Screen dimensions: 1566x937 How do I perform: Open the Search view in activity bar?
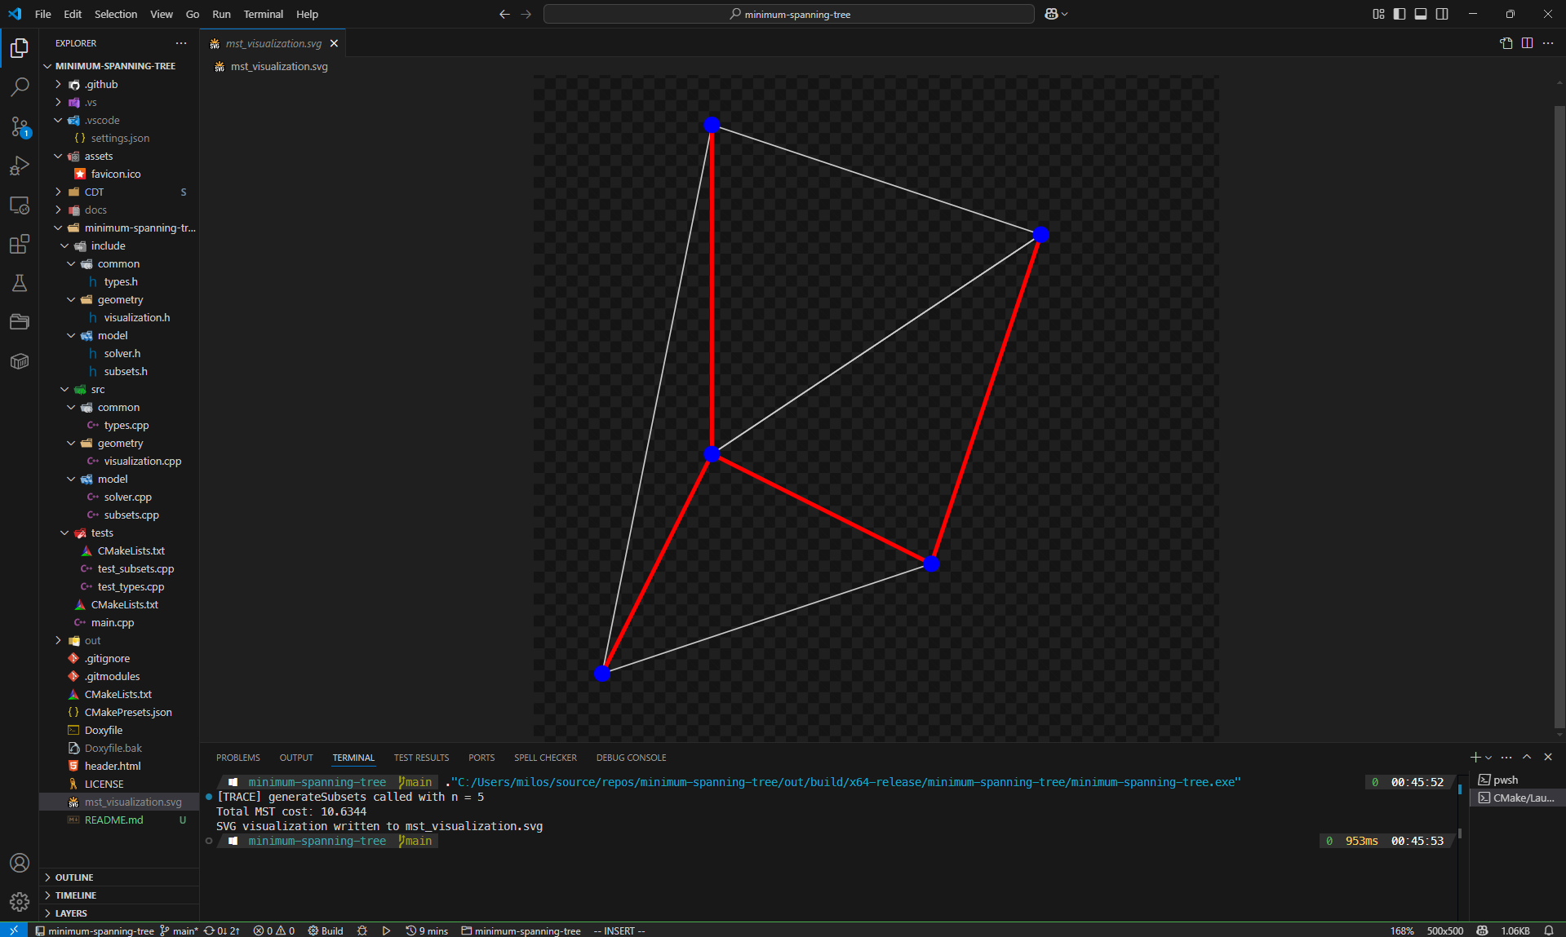20,86
